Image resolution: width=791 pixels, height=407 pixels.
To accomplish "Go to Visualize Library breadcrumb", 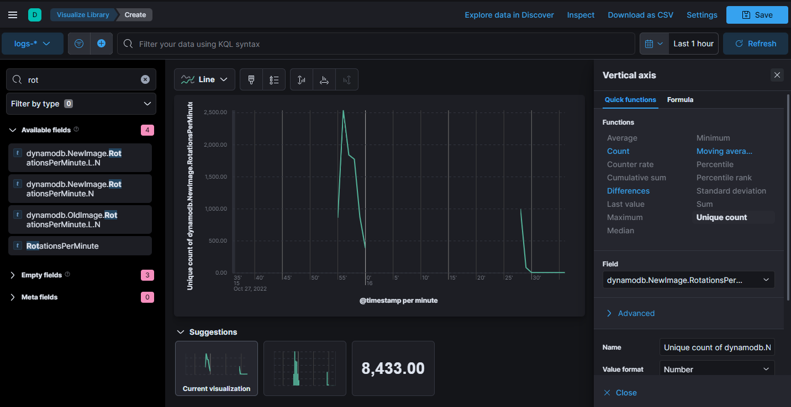I will click(x=83, y=15).
